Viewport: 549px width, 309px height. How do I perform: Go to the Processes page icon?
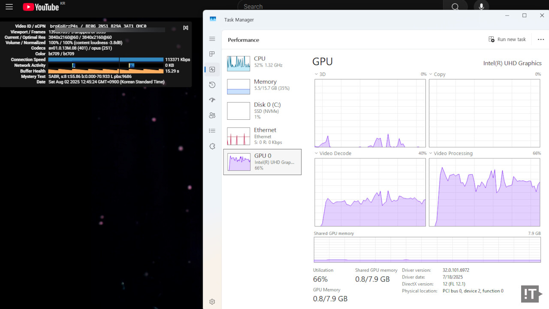point(212,54)
